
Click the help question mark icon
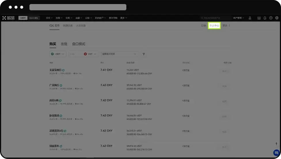point(271,18)
